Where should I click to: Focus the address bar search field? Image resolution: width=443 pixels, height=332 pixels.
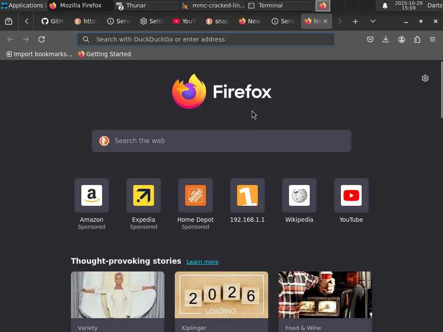[206, 39]
